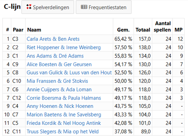Open the Spelverdelingen button
Viewport: 188px width, 136px height.
48,7
